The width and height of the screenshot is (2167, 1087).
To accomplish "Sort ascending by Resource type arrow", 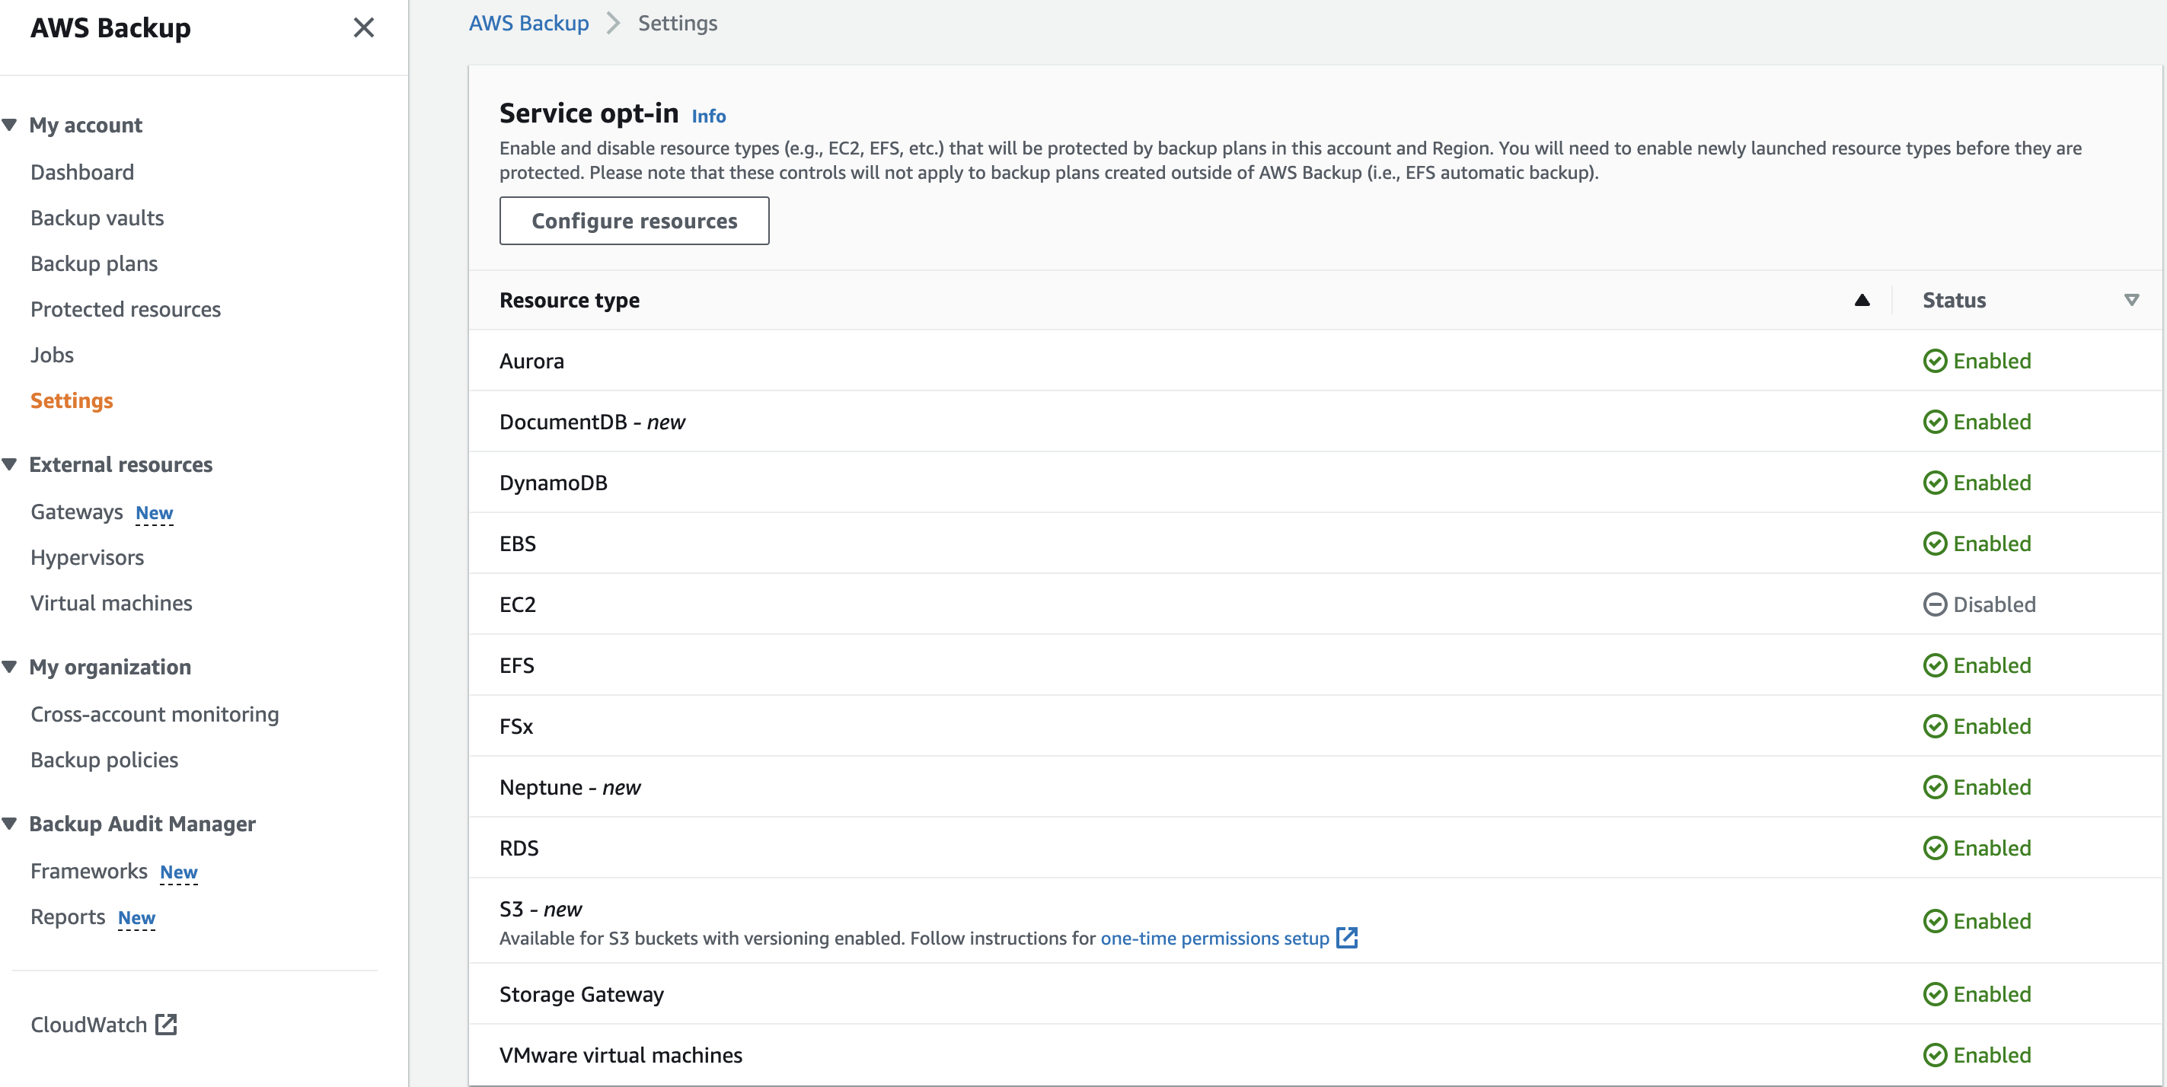I will tap(1862, 300).
